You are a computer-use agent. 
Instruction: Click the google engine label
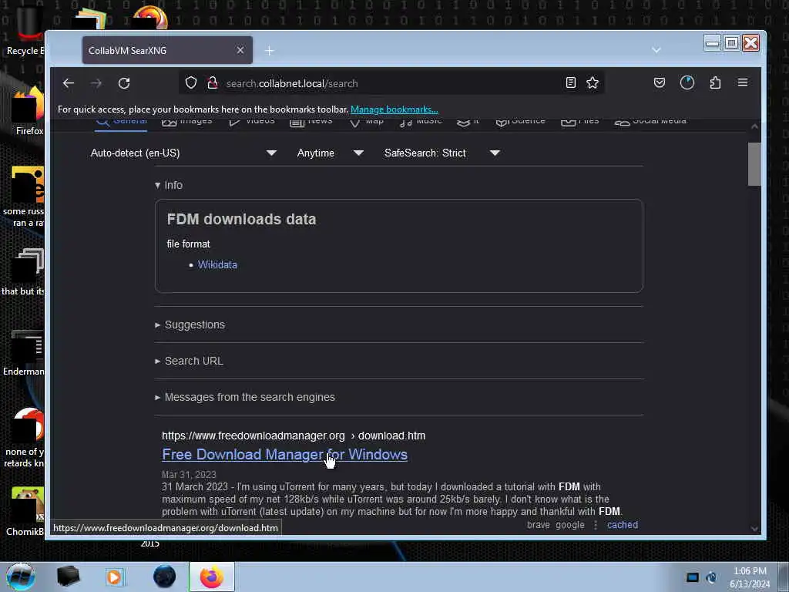(x=570, y=525)
